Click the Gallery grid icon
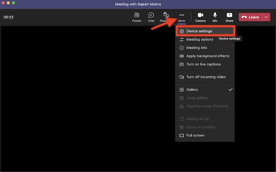276x172 pixels. 182,90
